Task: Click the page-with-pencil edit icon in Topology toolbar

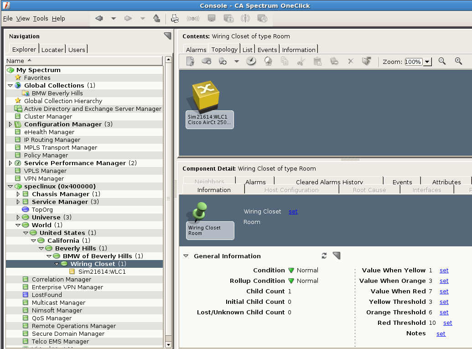Action: coord(190,61)
